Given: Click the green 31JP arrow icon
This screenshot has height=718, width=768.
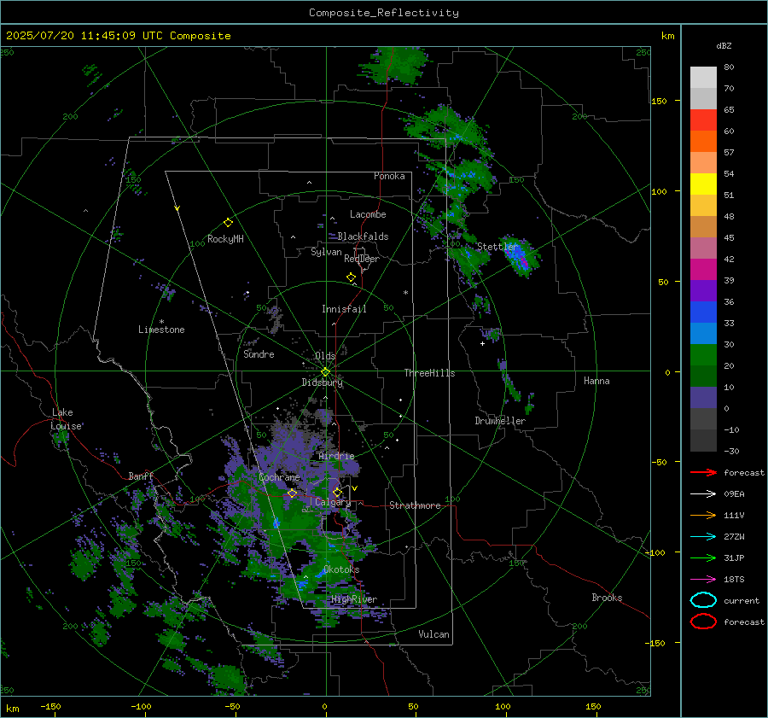Looking at the screenshot, I should (x=703, y=557).
